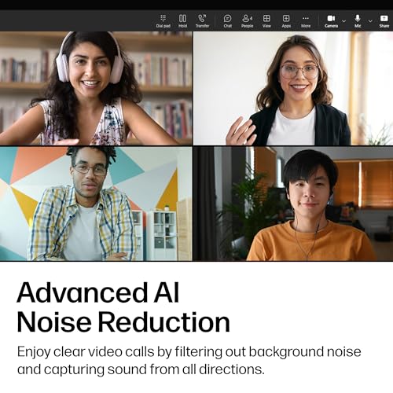Click the Share screen button
Image resolution: width=393 pixels, height=393 pixels.
384,21
